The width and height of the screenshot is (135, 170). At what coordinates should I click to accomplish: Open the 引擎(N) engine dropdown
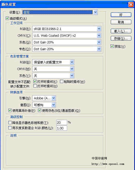point(44,98)
